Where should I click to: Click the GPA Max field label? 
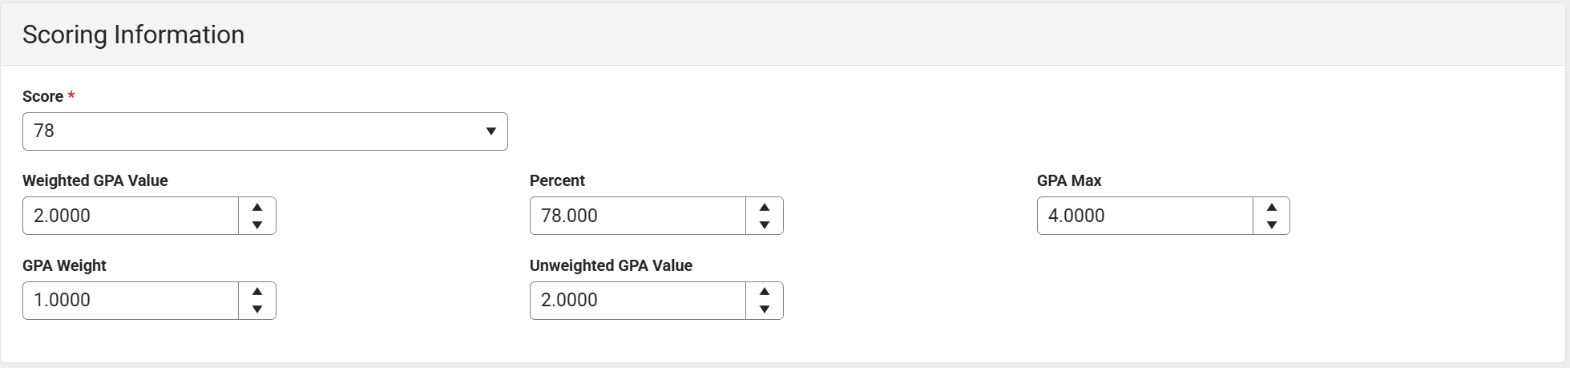tap(1069, 180)
